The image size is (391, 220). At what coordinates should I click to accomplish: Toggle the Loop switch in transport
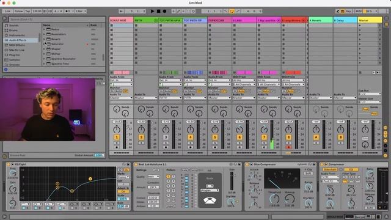coord(232,11)
